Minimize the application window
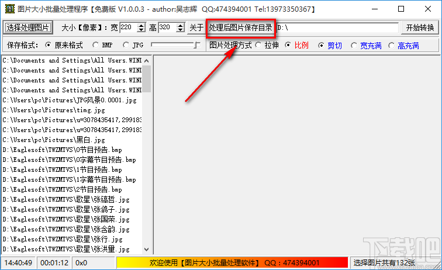The image size is (442, 270). [375, 9]
